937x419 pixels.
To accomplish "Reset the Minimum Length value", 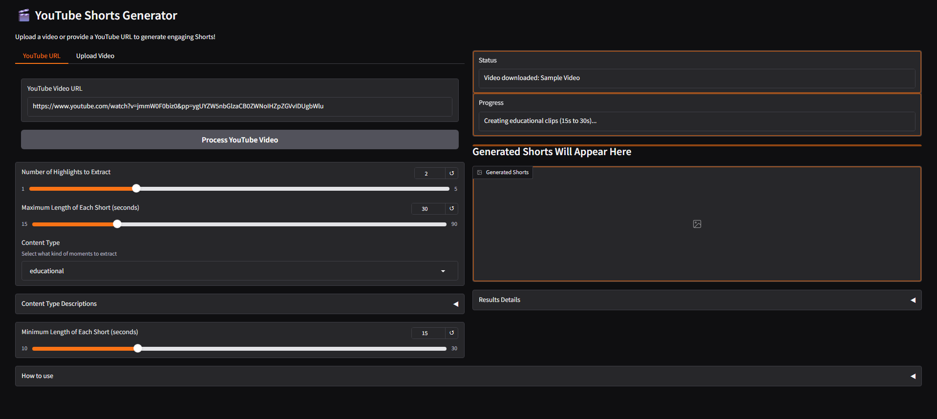I will pos(452,333).
